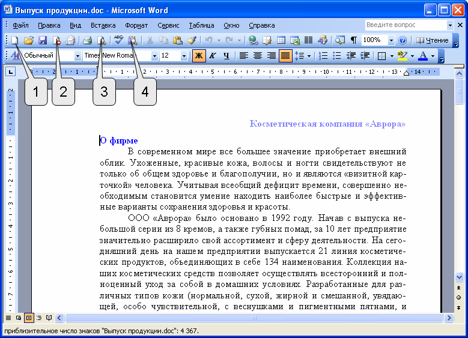The image size is (468, 338).
Task: Expand the font size dropdown showing 12
Action: [183, 56]
